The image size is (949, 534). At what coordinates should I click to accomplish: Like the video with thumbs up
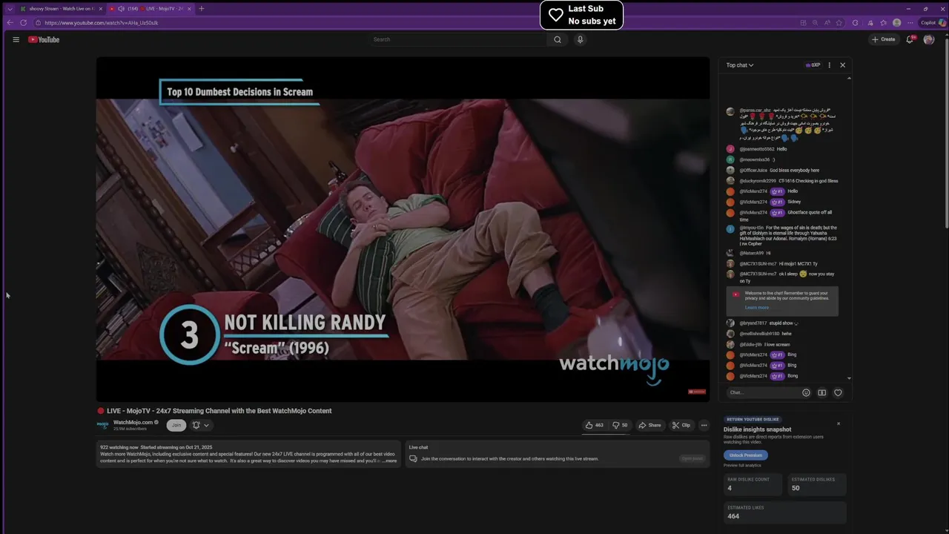click(x=595, y=425)
